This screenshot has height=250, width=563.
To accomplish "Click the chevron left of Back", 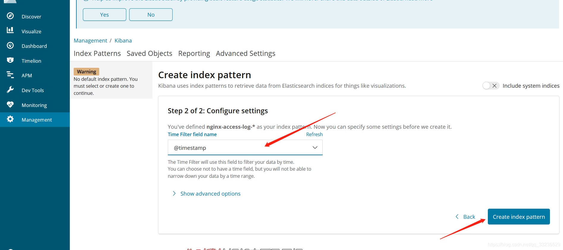I will point(457,217).
